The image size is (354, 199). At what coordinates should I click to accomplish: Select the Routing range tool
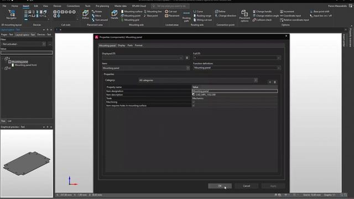coord(202,15)
